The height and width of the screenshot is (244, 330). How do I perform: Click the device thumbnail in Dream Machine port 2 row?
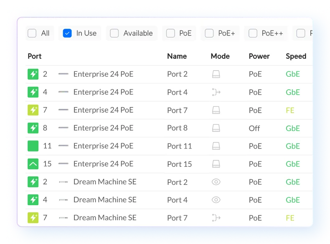pyautogui.click(x=63, y=182)
